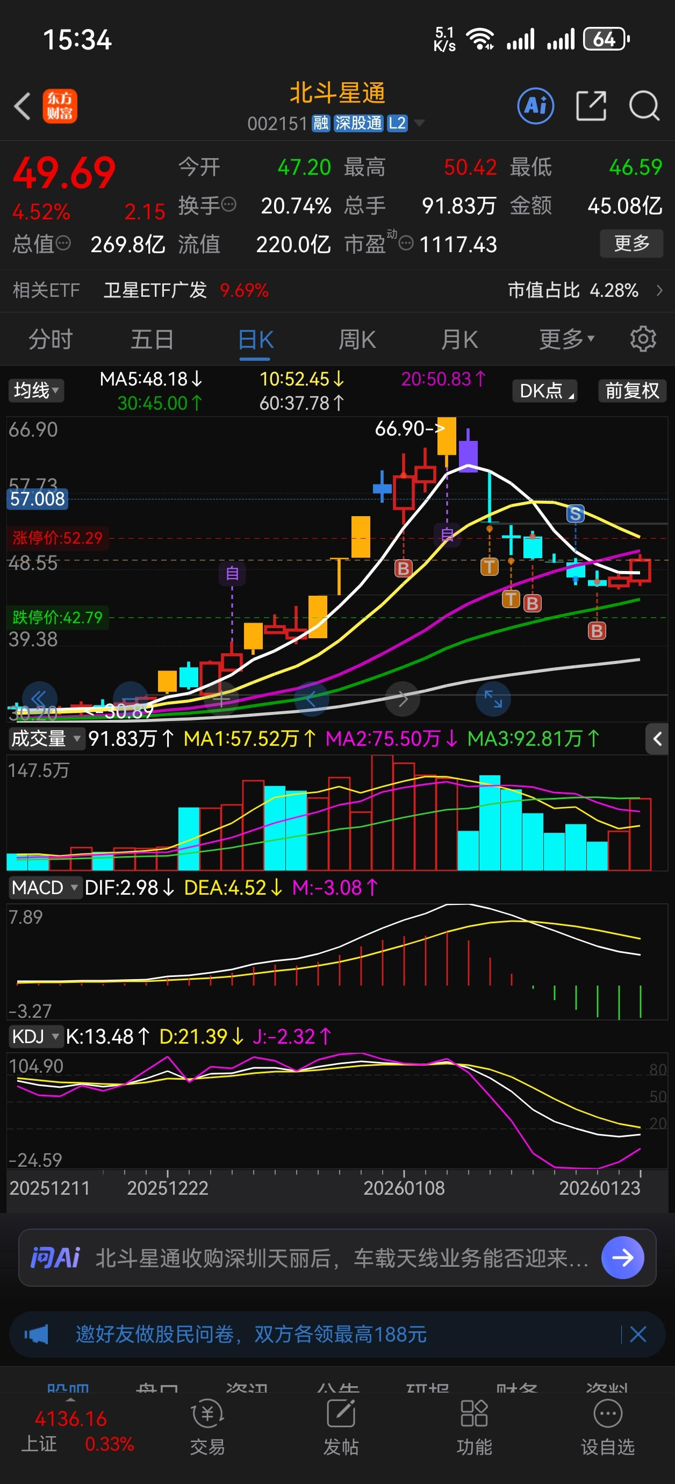This screenshot has height=1484, width=675.
Task: Select the 日K tab
Action: (x=255, y=340)
